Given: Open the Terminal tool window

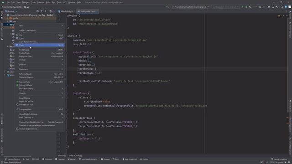Looking at the screenshot, I should [60, 159].
